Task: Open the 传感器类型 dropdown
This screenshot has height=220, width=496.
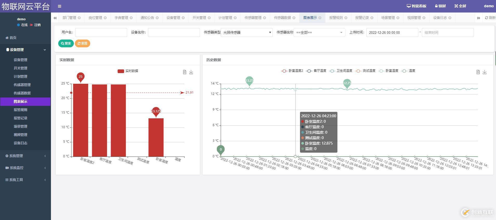Action: click(x=247, y=33)
